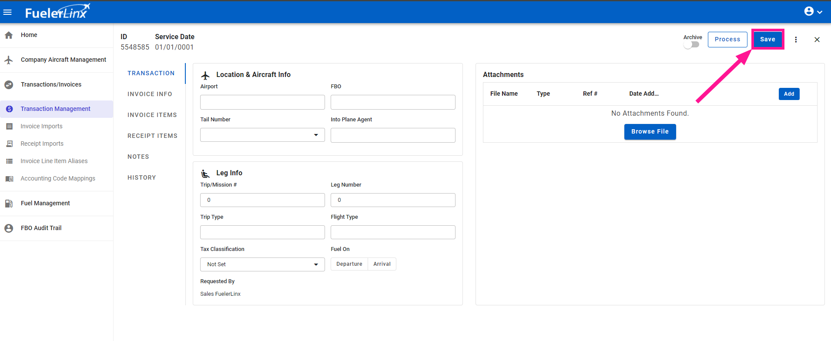The image size is (831, 341).
Task: Select Departure for Fuel On
Action: (x=349, y=264)
